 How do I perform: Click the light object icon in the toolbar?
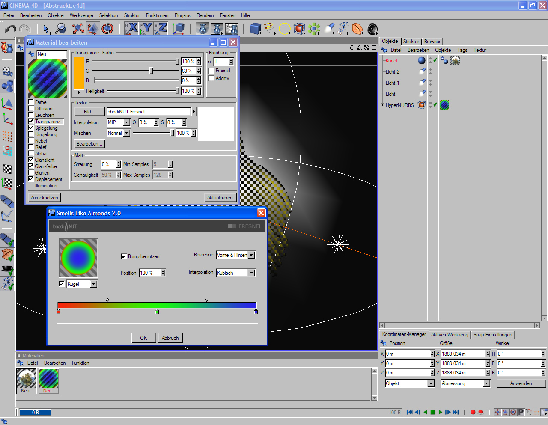pos(329,29)
